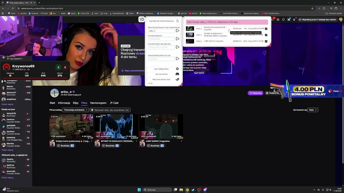Copy link icon for WITAMY W KANAŁACH VOD row
344x193 pixels.
click(266, 35)
